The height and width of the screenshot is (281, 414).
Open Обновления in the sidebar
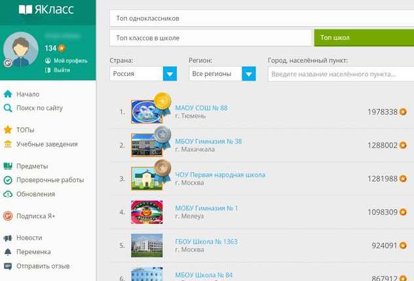[35, 194]
